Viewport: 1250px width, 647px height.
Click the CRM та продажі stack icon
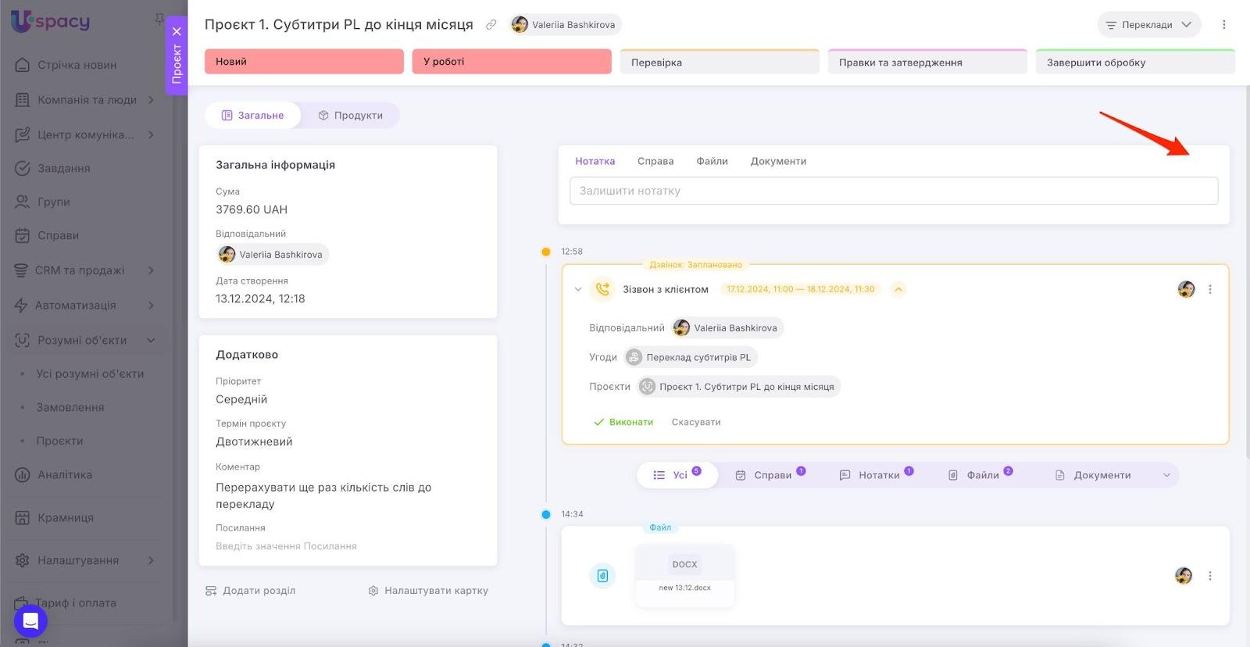pyautogui.click(x=21, y=270)
